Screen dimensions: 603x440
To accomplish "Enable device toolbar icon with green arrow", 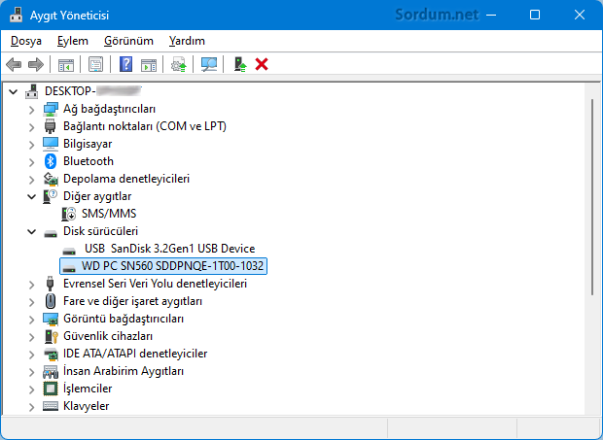I will (240, 64).
